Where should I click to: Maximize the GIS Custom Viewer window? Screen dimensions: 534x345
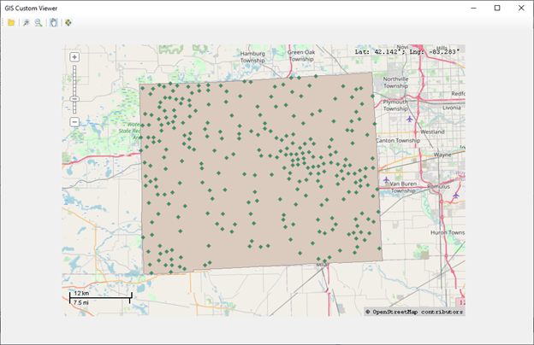497,8
